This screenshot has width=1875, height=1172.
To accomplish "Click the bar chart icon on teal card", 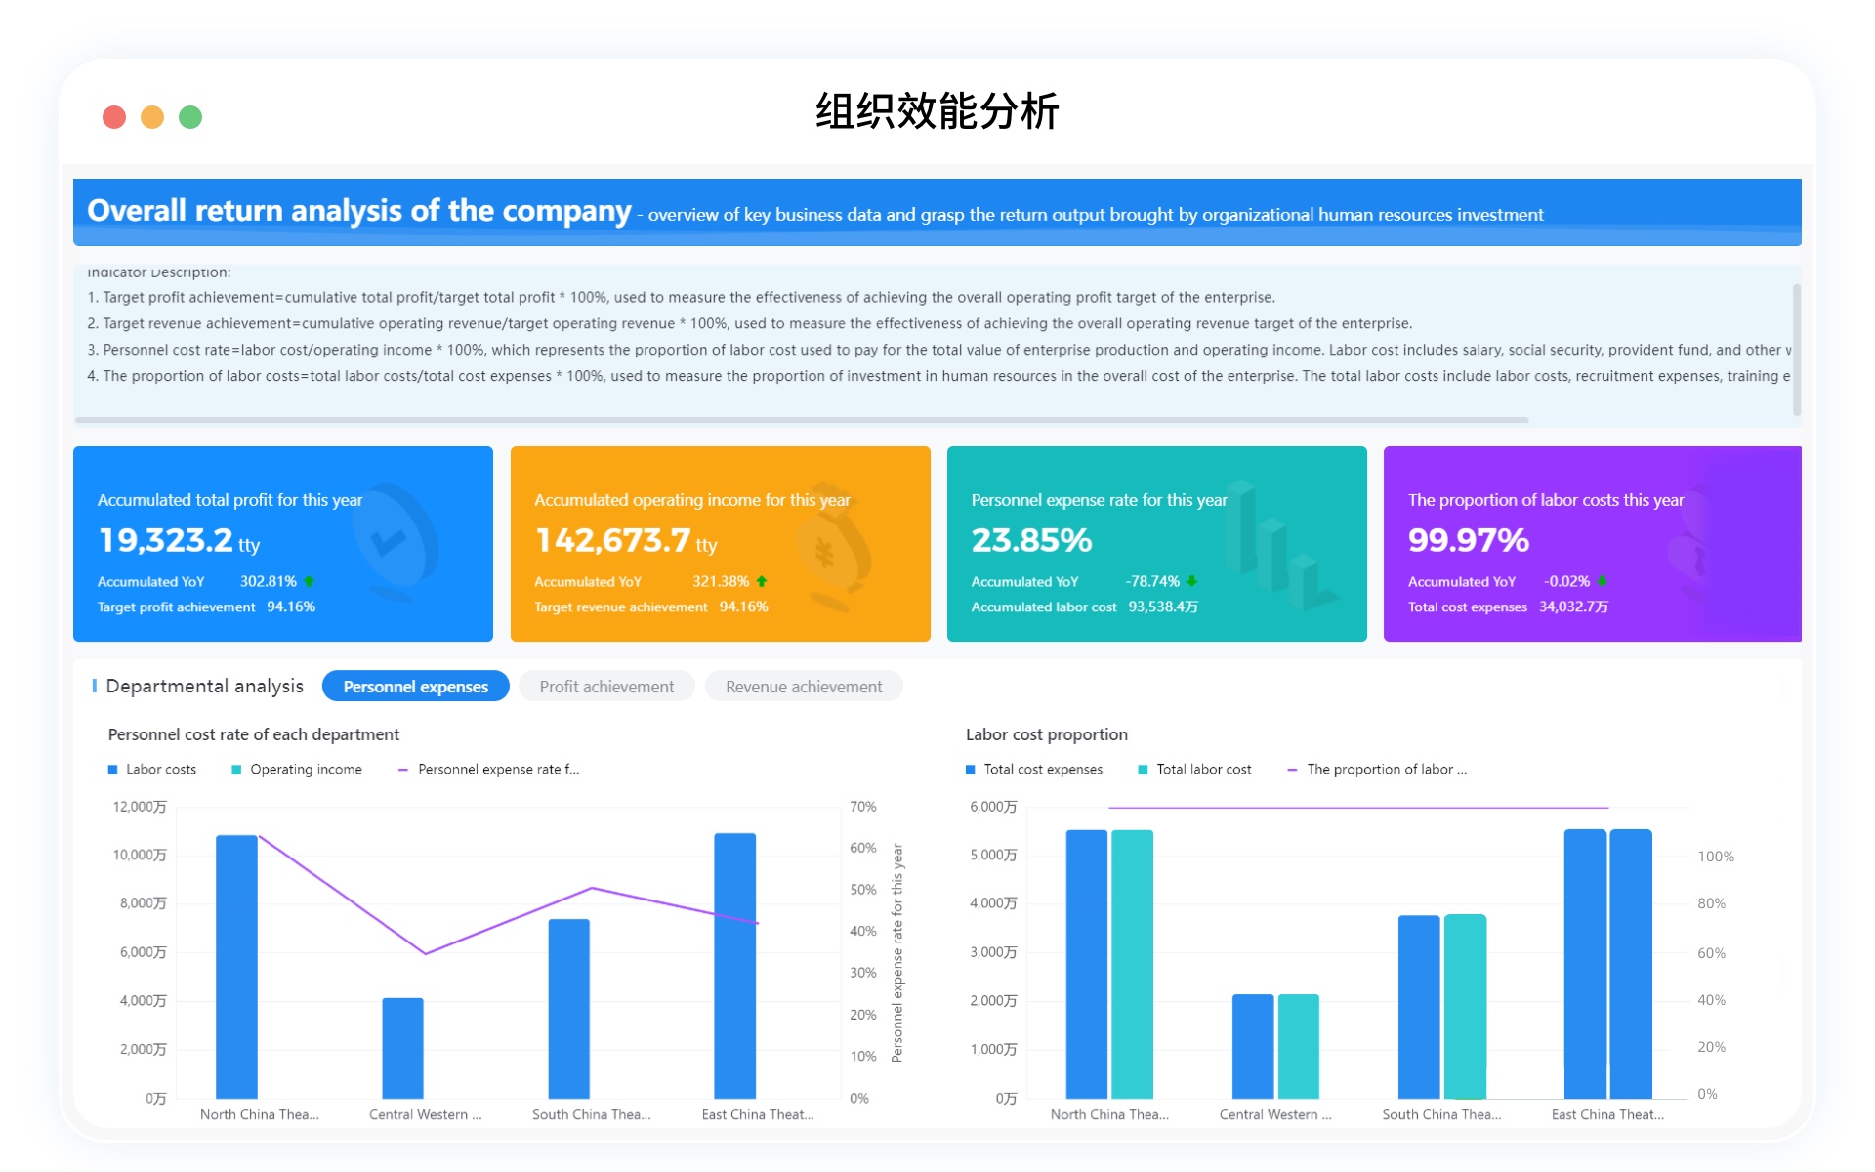I will (x=1274, y=547).
